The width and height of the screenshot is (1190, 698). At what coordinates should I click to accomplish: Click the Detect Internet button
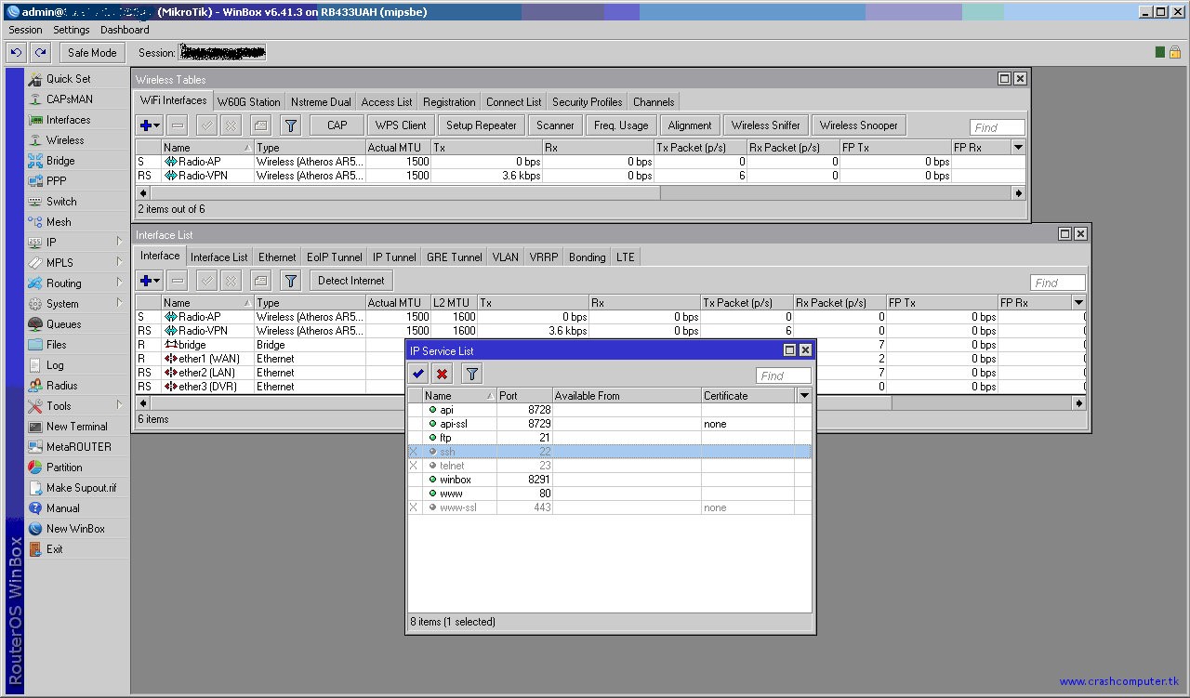pyautogui.click(x=351, y=281)
